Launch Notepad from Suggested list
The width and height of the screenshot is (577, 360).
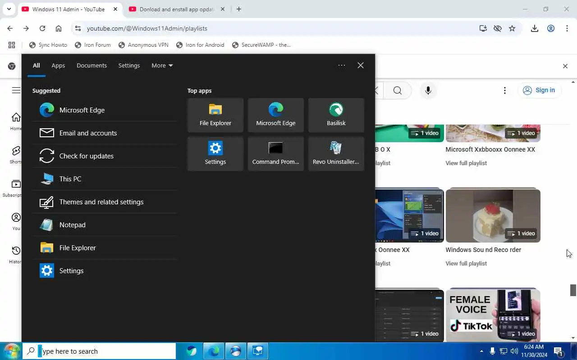pyautogui.click(x=105, y=225)
